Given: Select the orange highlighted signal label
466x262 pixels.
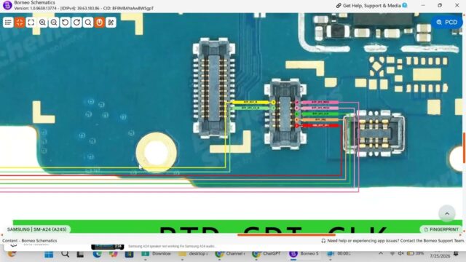Looking at the screenshot, I should [x=320, y=119].
